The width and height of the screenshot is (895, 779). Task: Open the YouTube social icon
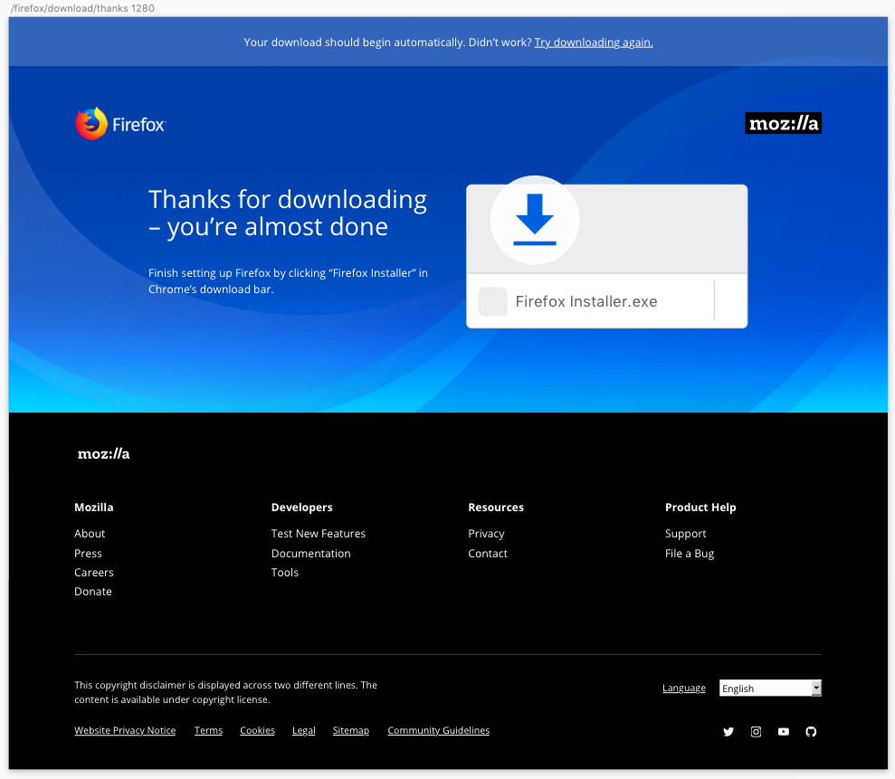[x=783, y=732]
